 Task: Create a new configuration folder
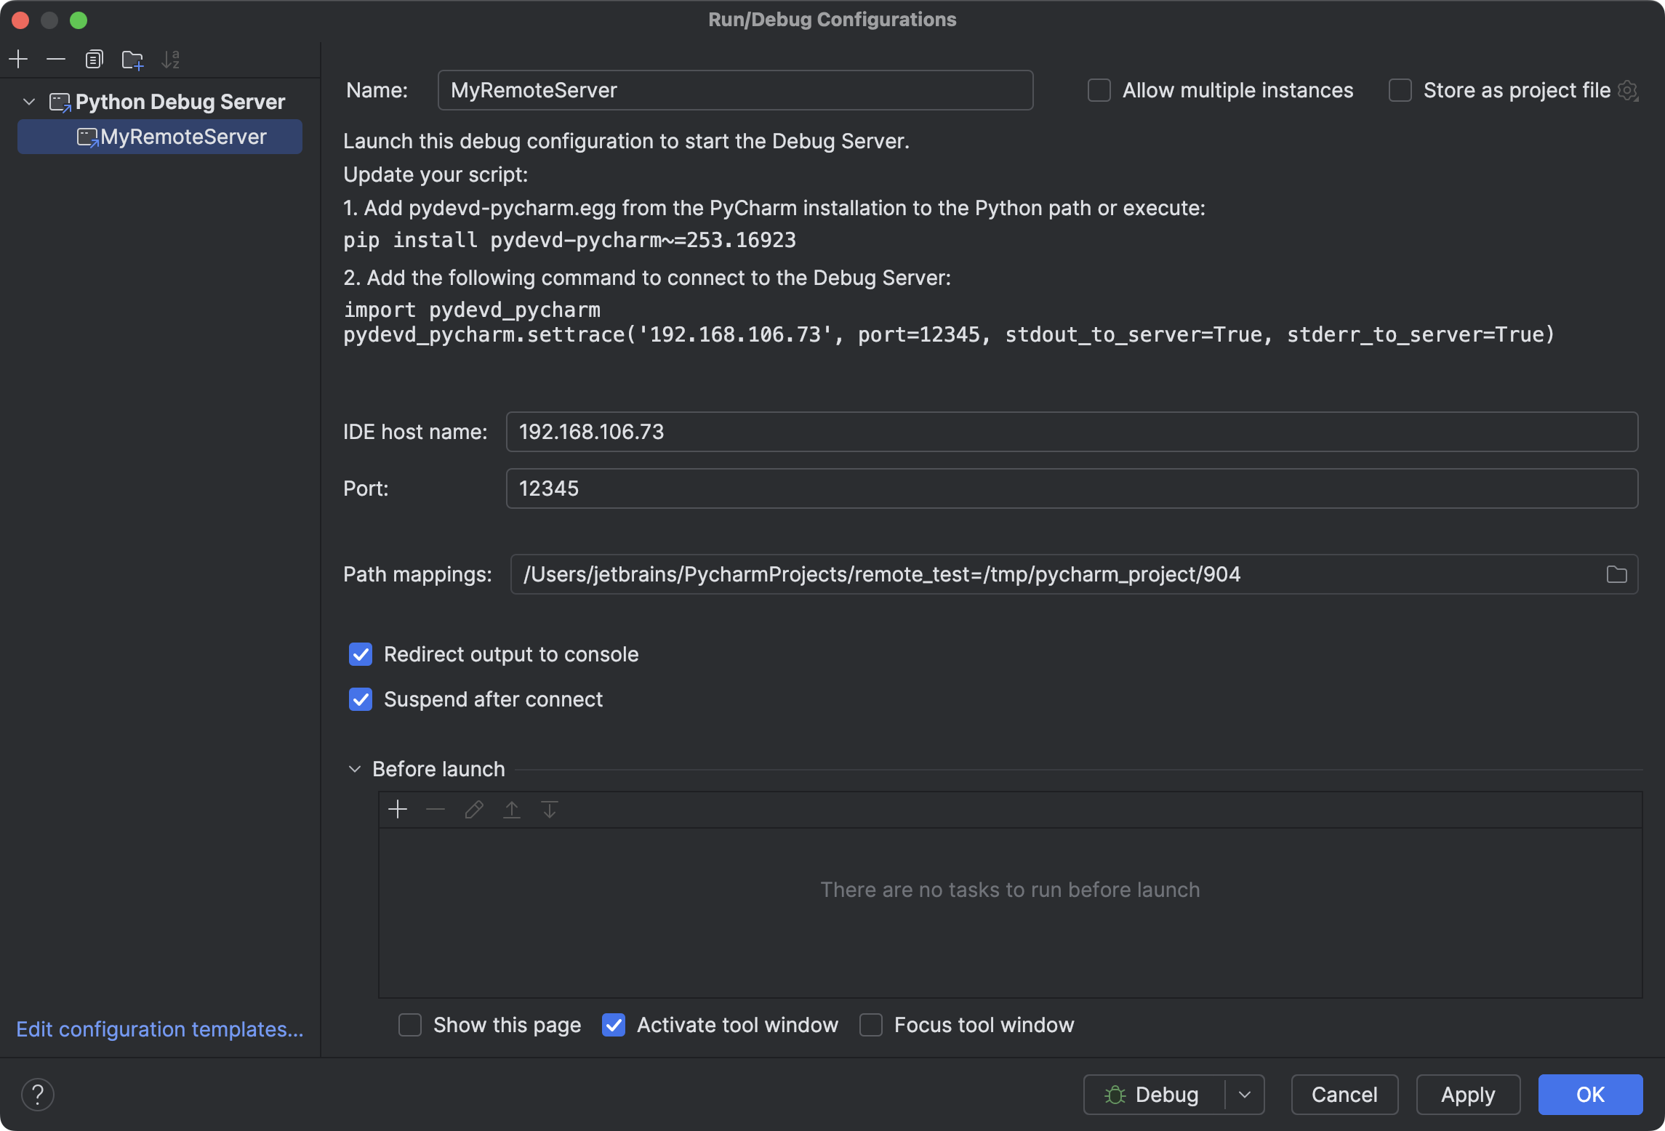point(132,59)
